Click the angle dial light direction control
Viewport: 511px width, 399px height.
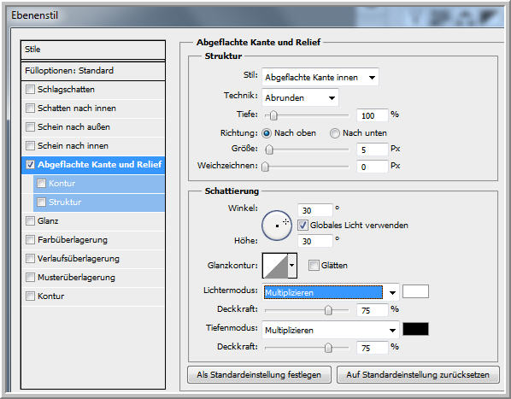tap(277, 226)
